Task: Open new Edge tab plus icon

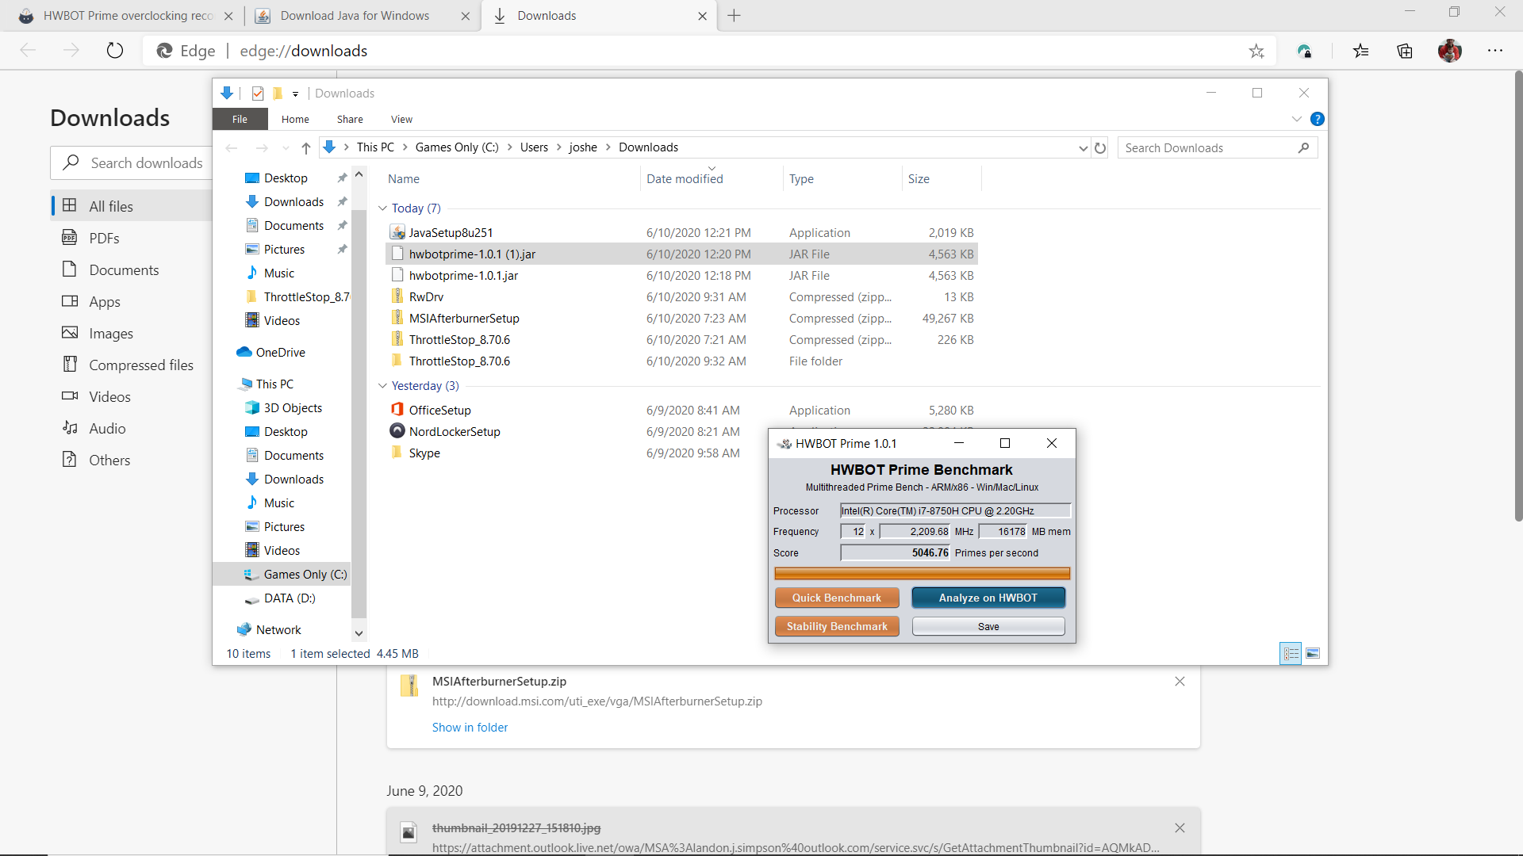Action: tap(734, 16)
